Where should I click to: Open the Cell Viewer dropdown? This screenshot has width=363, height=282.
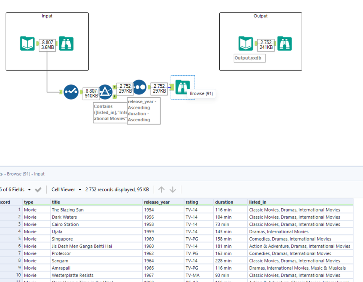(x=66, y=190)
